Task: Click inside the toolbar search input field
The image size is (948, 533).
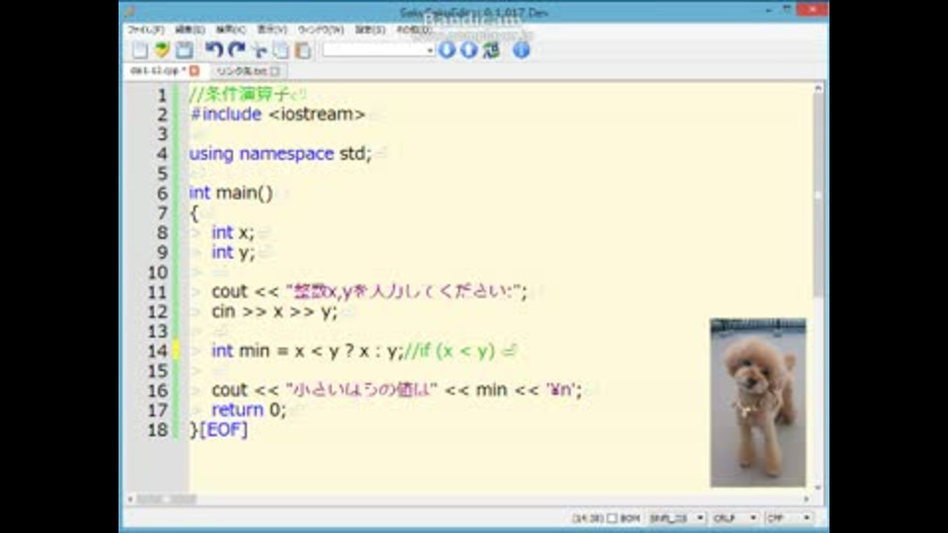Action: point(373,50)
